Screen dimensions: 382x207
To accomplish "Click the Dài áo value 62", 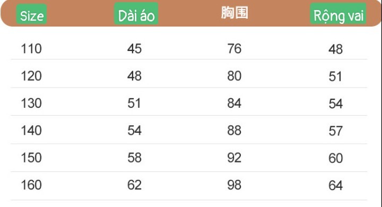I will [134, 185].
